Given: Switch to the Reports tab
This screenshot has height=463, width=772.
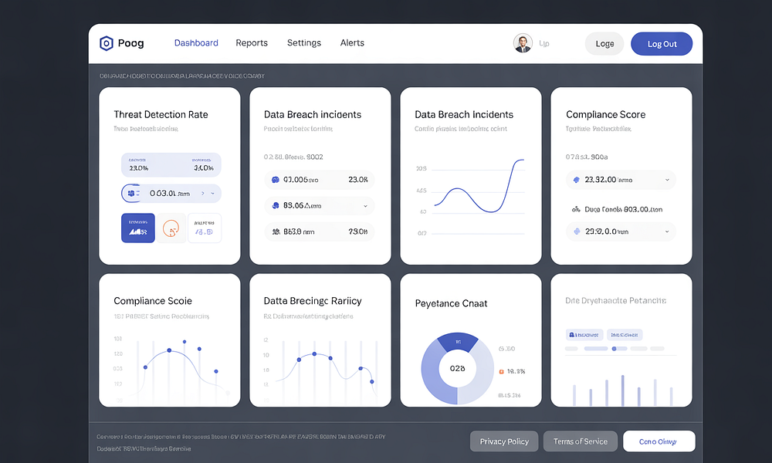Looking at the screenshot, I should pos(252,43).
